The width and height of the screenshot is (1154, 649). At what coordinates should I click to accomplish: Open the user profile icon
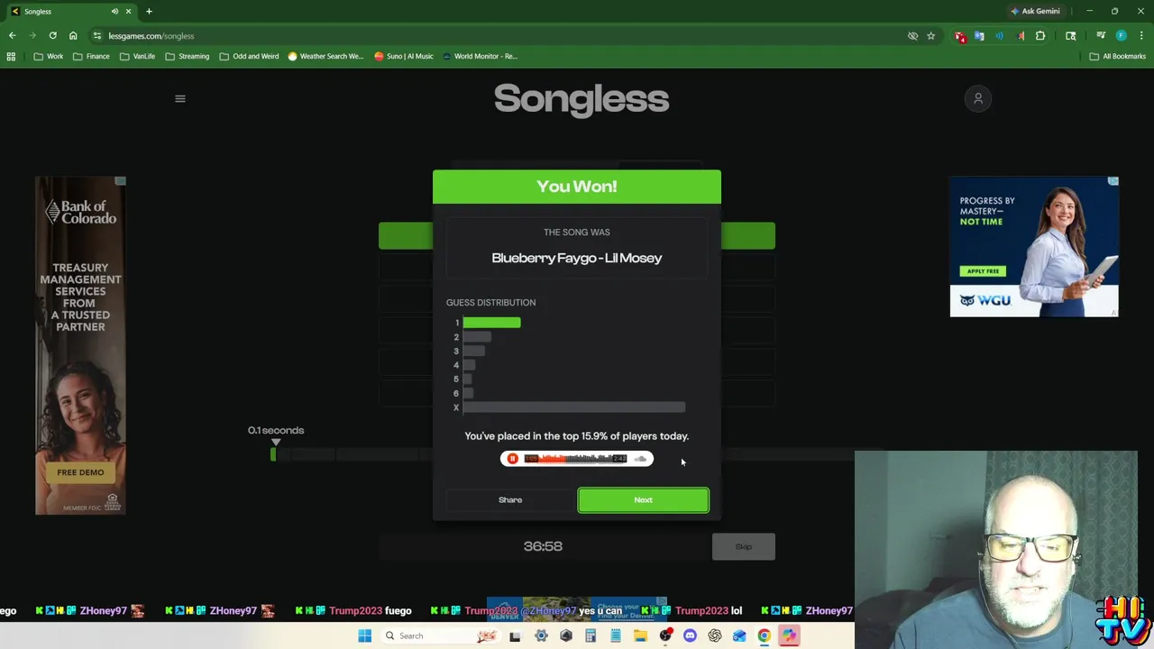(978, 98)
